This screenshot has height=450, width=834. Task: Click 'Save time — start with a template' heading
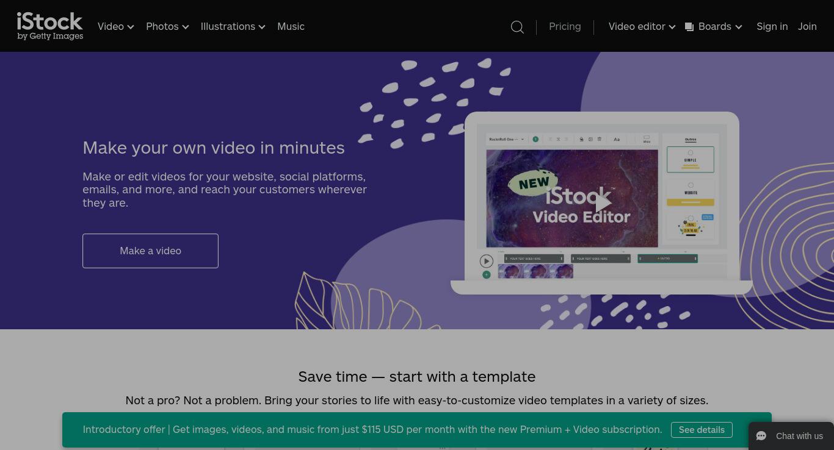tap(417, 376)
